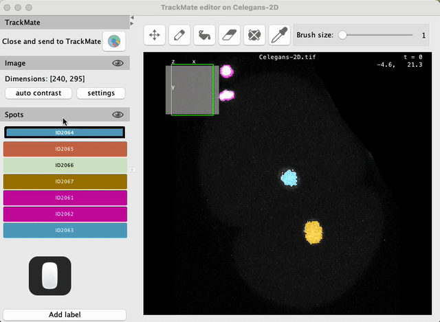This screenshot has height=322, width=440.
Task: Click the Image section header
Action: [65, 63]
